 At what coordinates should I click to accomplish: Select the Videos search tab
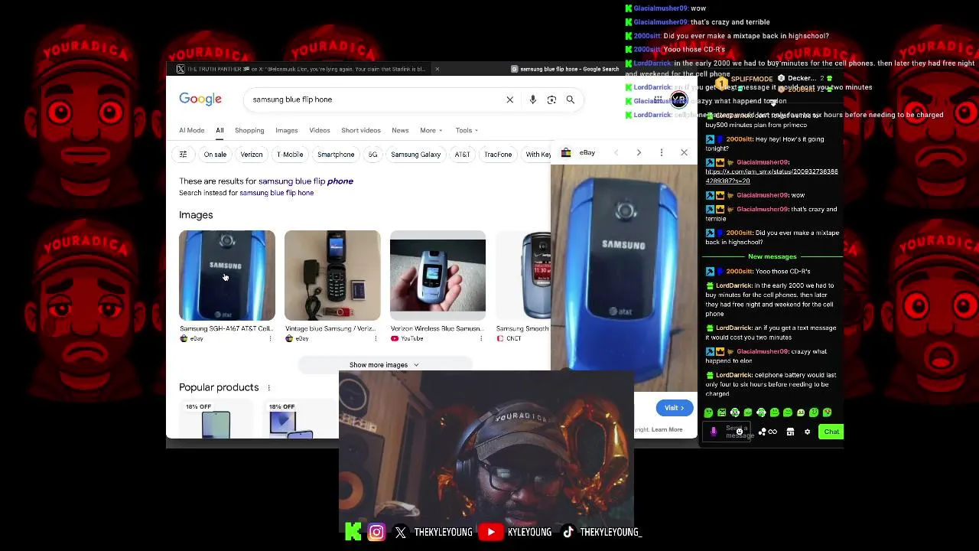coord(320,130)
